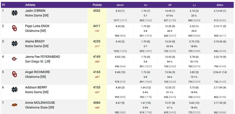The height and width of the screenshot is (114, 235).
Task: Click Notre Dame logo beside Jadin O'BRIEN
Action: tap(14, 13)
